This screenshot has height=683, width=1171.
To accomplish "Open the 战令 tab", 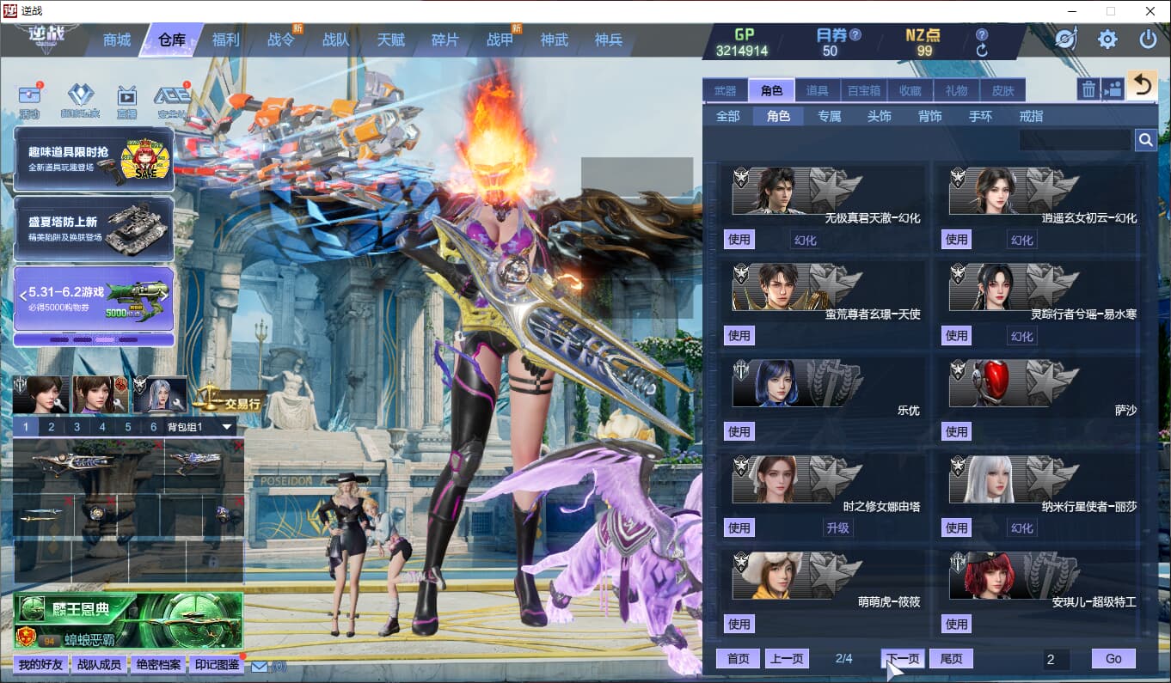I will click(x=281, y=40).
